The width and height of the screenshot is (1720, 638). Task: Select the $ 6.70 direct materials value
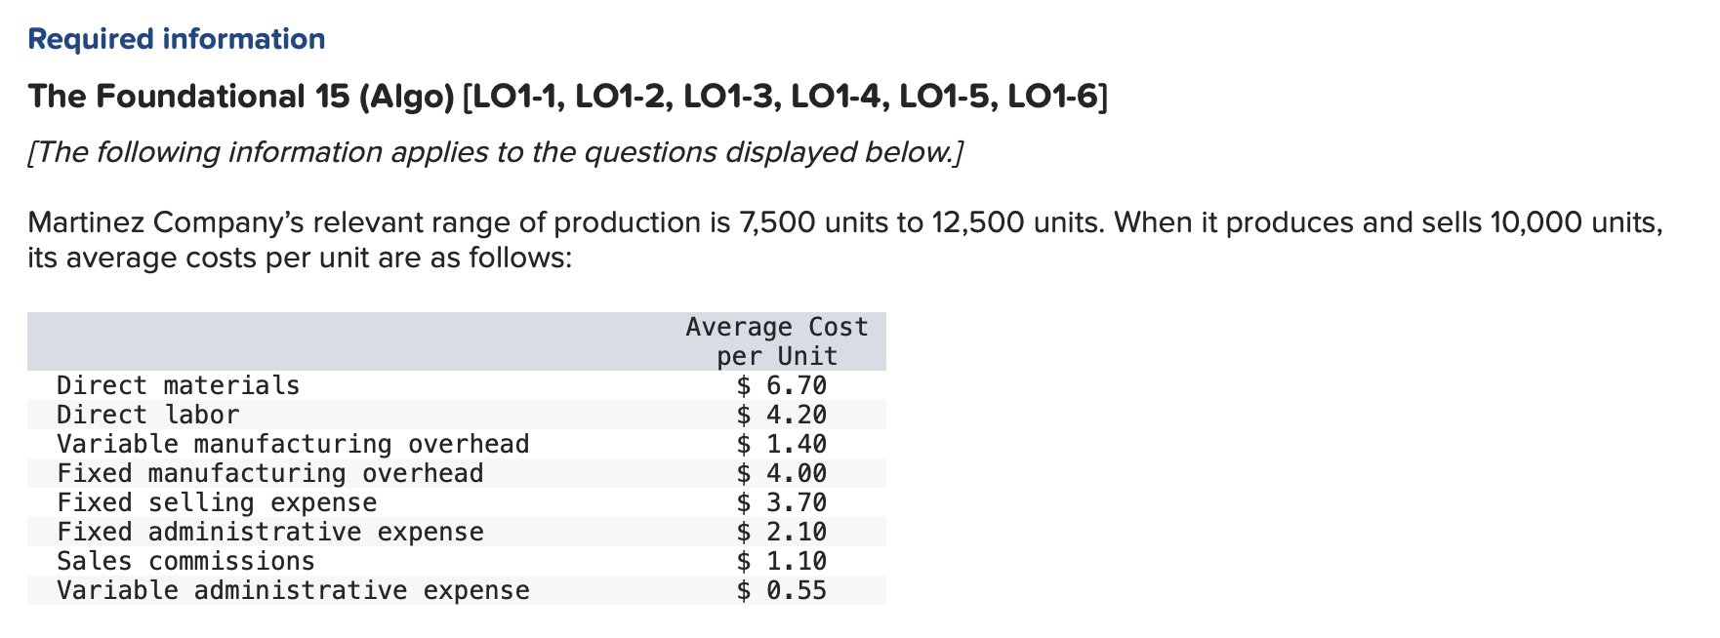point(781,385)
